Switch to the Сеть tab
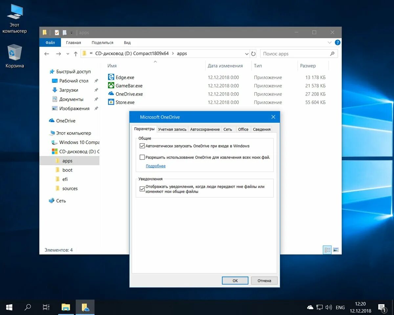This screenshot has width=394, height=315. tap(228, 129)
